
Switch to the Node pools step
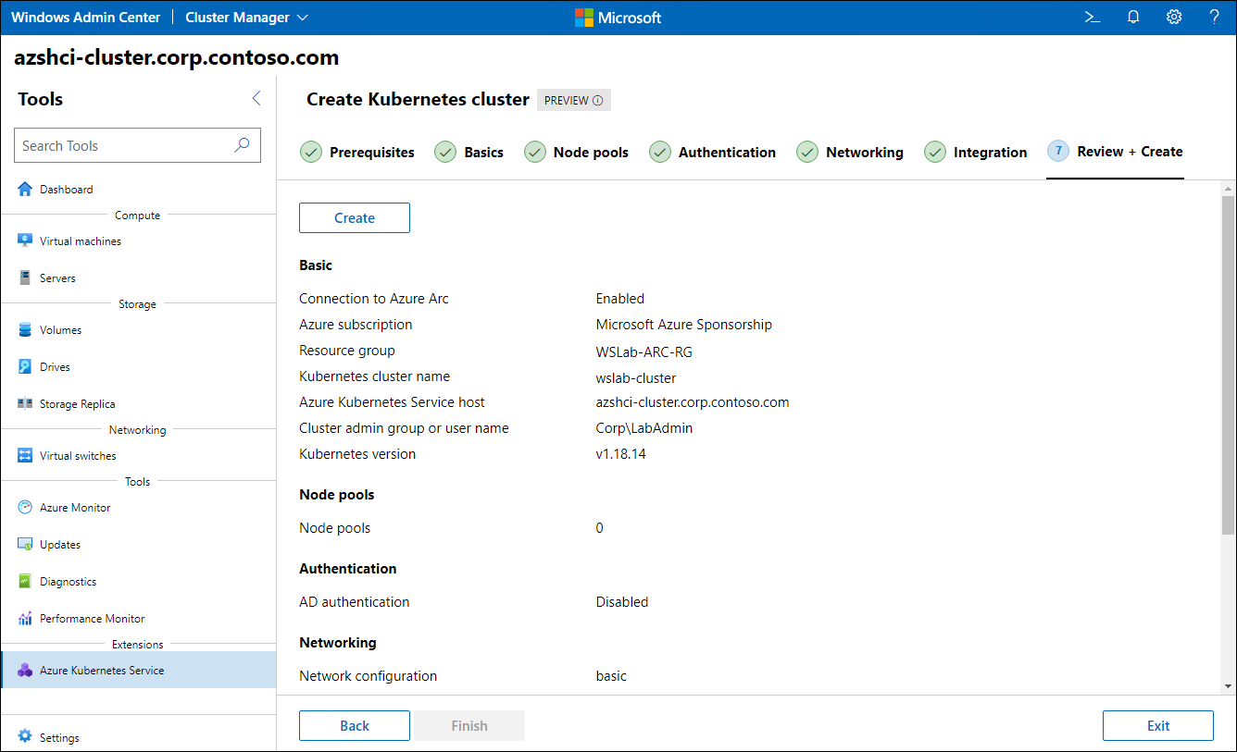[x=576, y=153]
